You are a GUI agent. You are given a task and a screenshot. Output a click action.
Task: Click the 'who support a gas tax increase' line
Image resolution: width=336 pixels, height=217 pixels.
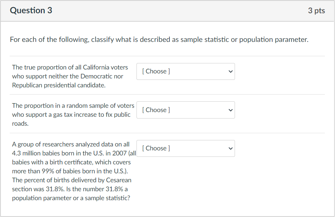pyautogui.click(x=71, y=115)
